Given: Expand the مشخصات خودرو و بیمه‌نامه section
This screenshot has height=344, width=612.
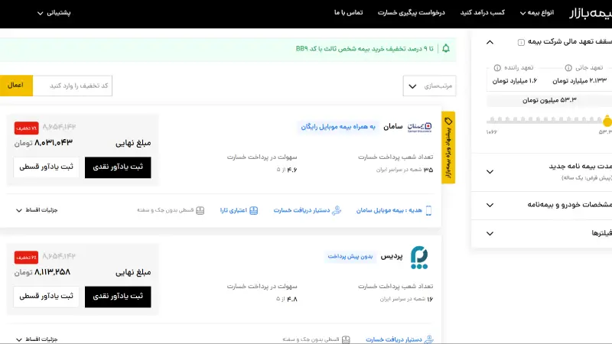Looking at the screenshot, I should tap(490, 205).
